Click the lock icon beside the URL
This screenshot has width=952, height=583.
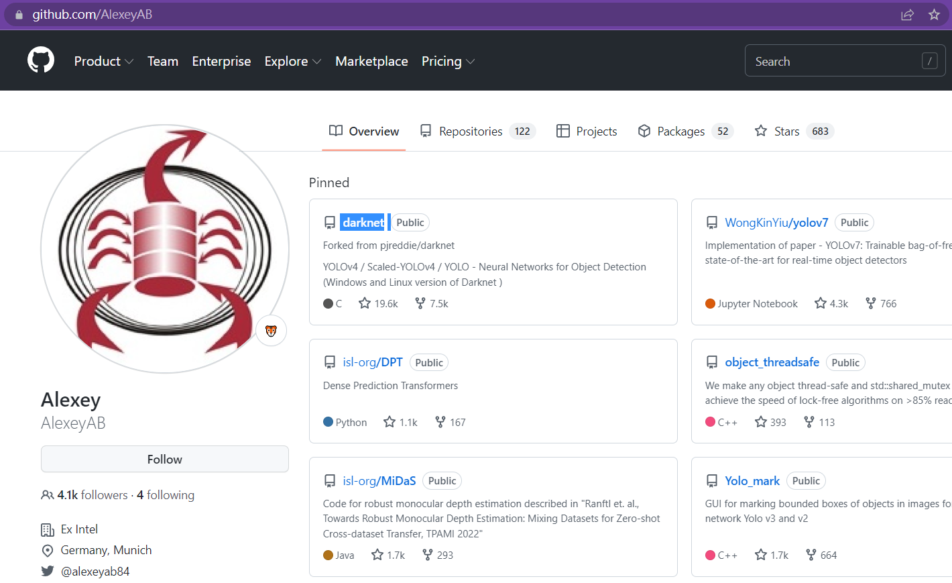coord(18,14)
